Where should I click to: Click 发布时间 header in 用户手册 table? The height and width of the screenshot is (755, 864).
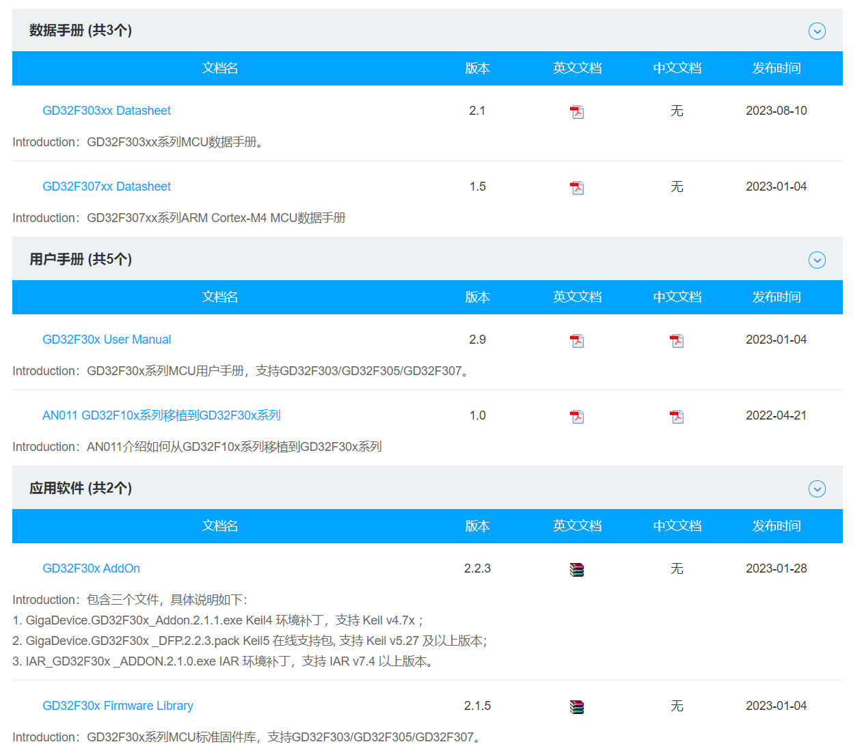pyautogui.click(x=777, y=297)
